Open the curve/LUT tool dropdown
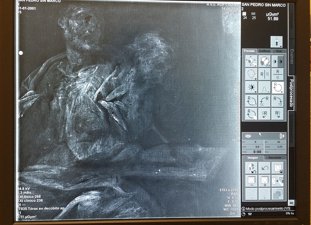This screenshot has height=225, width=311. coord(268,91)
